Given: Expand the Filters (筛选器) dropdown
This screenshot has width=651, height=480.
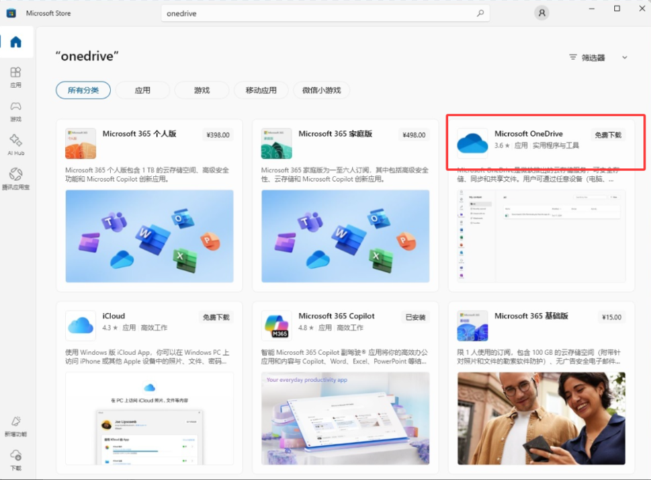Looking at the screenshot, I should pos(598,58).
